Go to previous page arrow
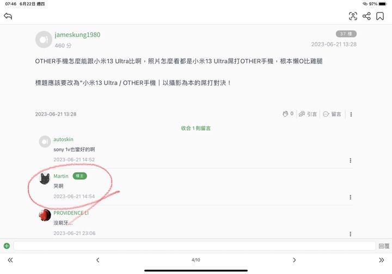This screenshot has height=274, width=392. (98, 260)
